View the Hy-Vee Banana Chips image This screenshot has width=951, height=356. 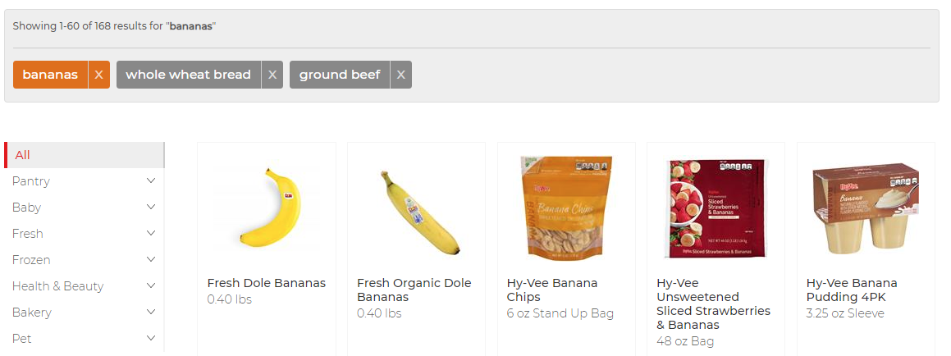tap(566, 208)
